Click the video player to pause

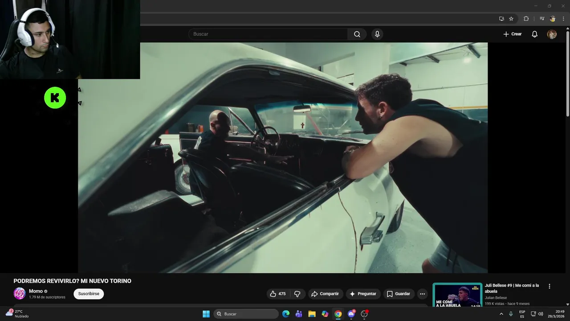pos(283,158)
